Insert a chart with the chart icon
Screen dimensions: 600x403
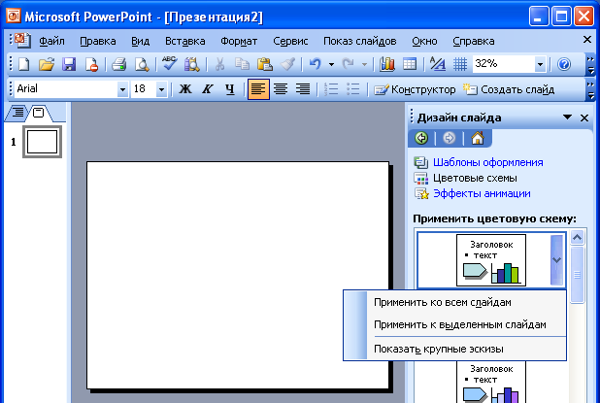386,64
